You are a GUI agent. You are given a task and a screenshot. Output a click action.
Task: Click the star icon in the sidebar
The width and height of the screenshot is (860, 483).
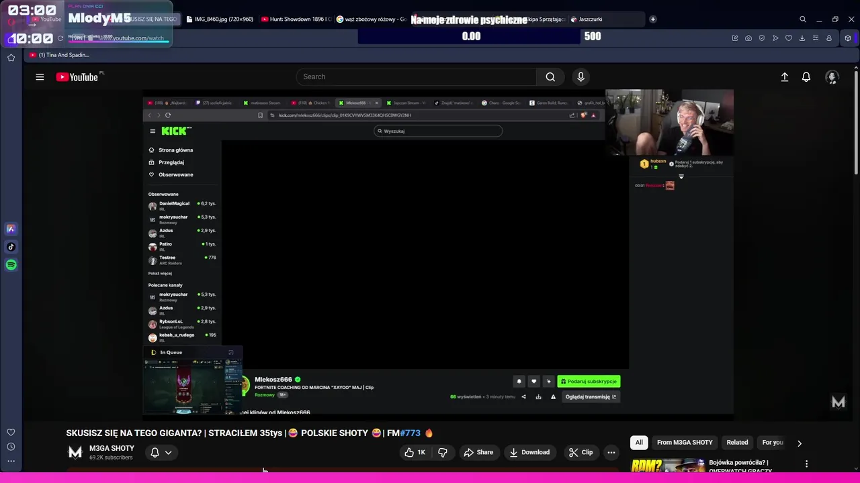tap(11, 58)
